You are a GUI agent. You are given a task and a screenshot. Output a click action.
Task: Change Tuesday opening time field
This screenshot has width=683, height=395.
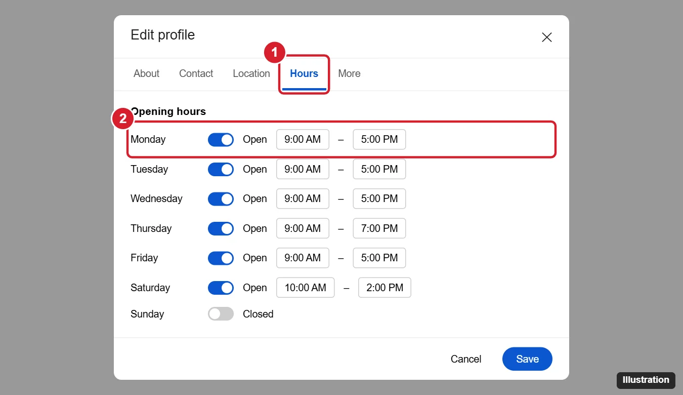pyautogui.click(x=303, y=169)
